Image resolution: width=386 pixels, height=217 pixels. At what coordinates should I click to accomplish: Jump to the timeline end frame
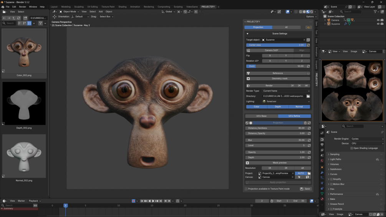tap(161, 201)
